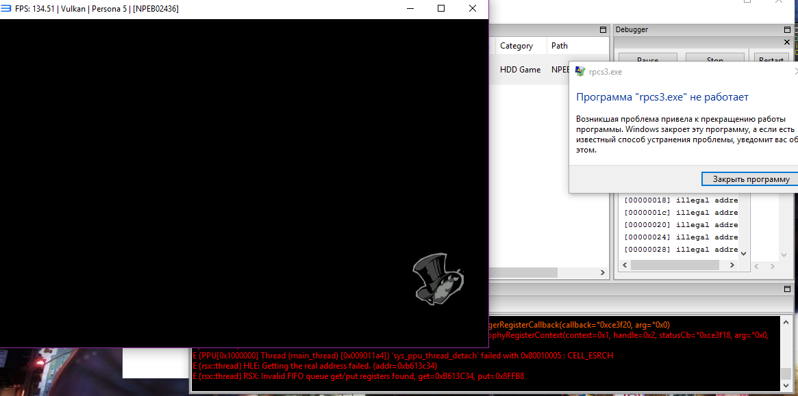Click the sys_ppu_thread_detach CELL_ESRCH log line

(x=403, y=356)
